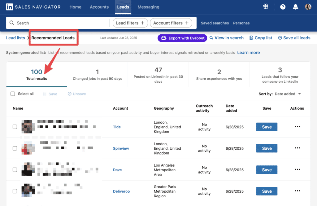
Task: Open your profile avatar menu
Action: point(308,6)
